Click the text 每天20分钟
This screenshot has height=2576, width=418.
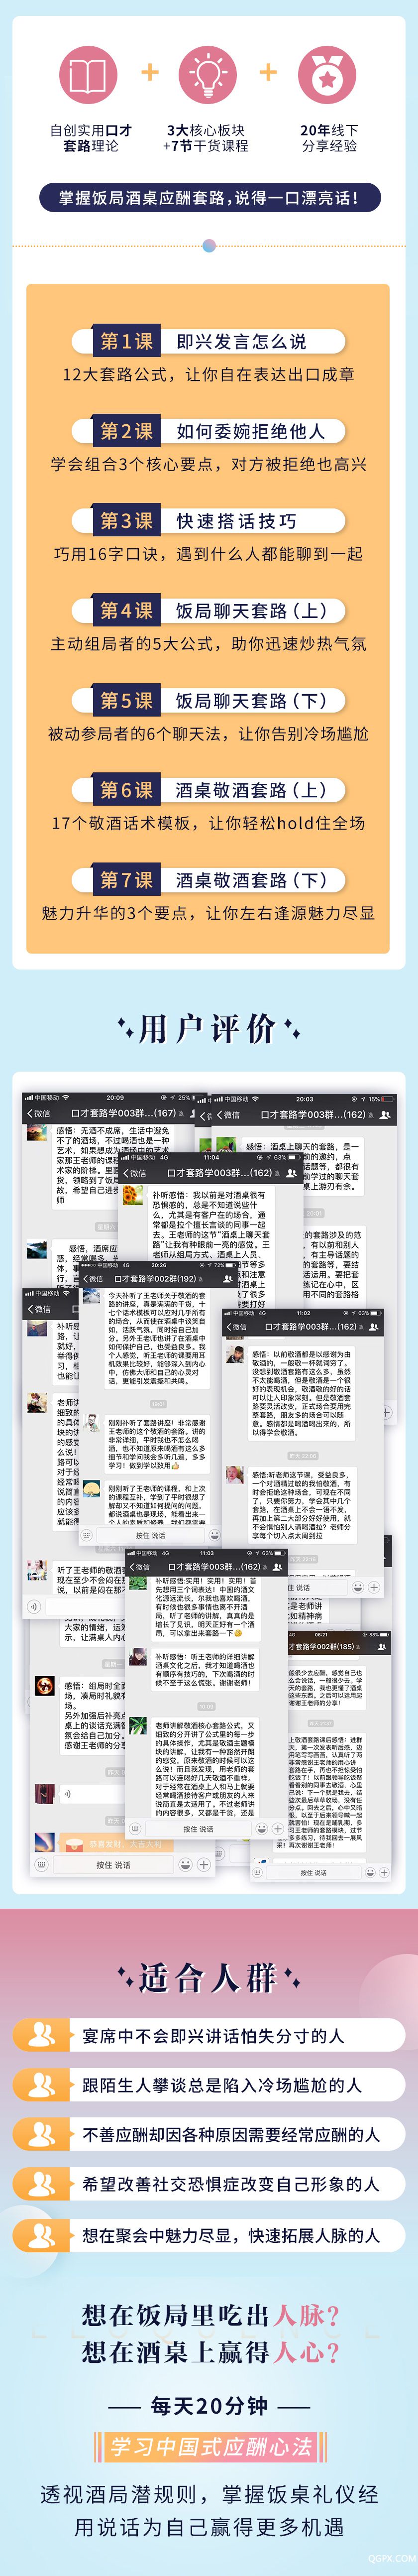209,2405
